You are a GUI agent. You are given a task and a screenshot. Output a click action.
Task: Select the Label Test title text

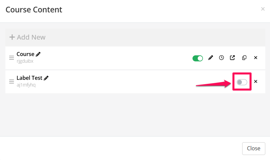coord(29,78)
